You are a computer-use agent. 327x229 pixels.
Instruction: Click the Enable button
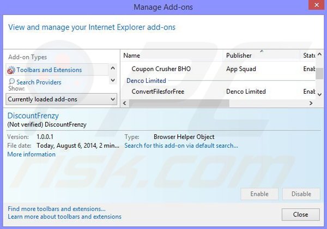pyautogui.click(x=259, y=194)
